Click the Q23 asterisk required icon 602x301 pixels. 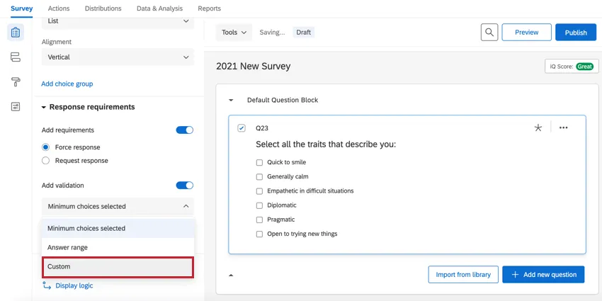point(538,127)
